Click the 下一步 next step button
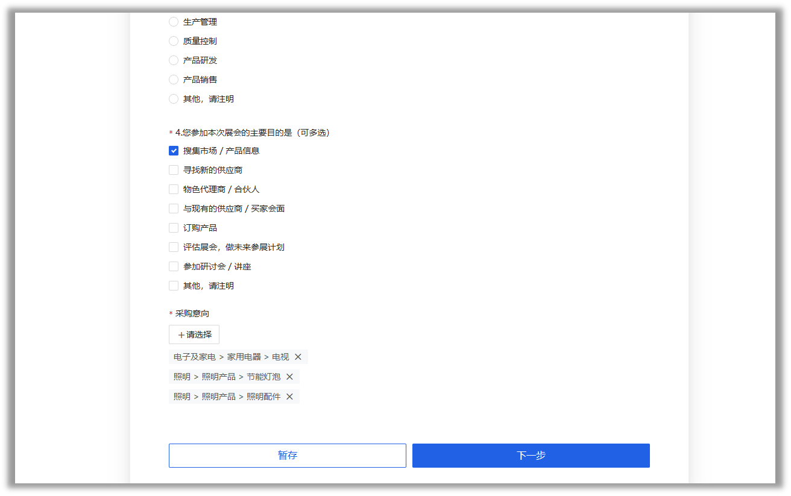The image size is (791, 496). 531,456
